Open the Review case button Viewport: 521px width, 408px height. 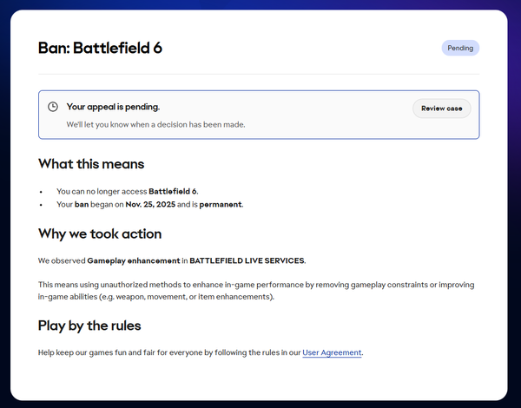pyautogui.click(x=441, y=109)
